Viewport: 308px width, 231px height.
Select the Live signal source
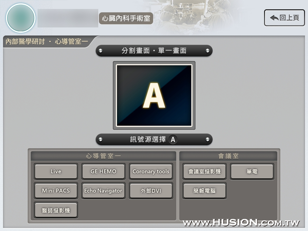tap(56, 171)
